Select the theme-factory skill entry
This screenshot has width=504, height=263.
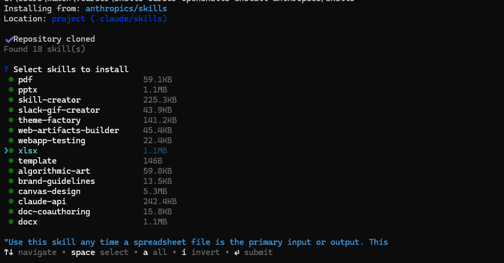pyautogui.click(x=49, y=120)
